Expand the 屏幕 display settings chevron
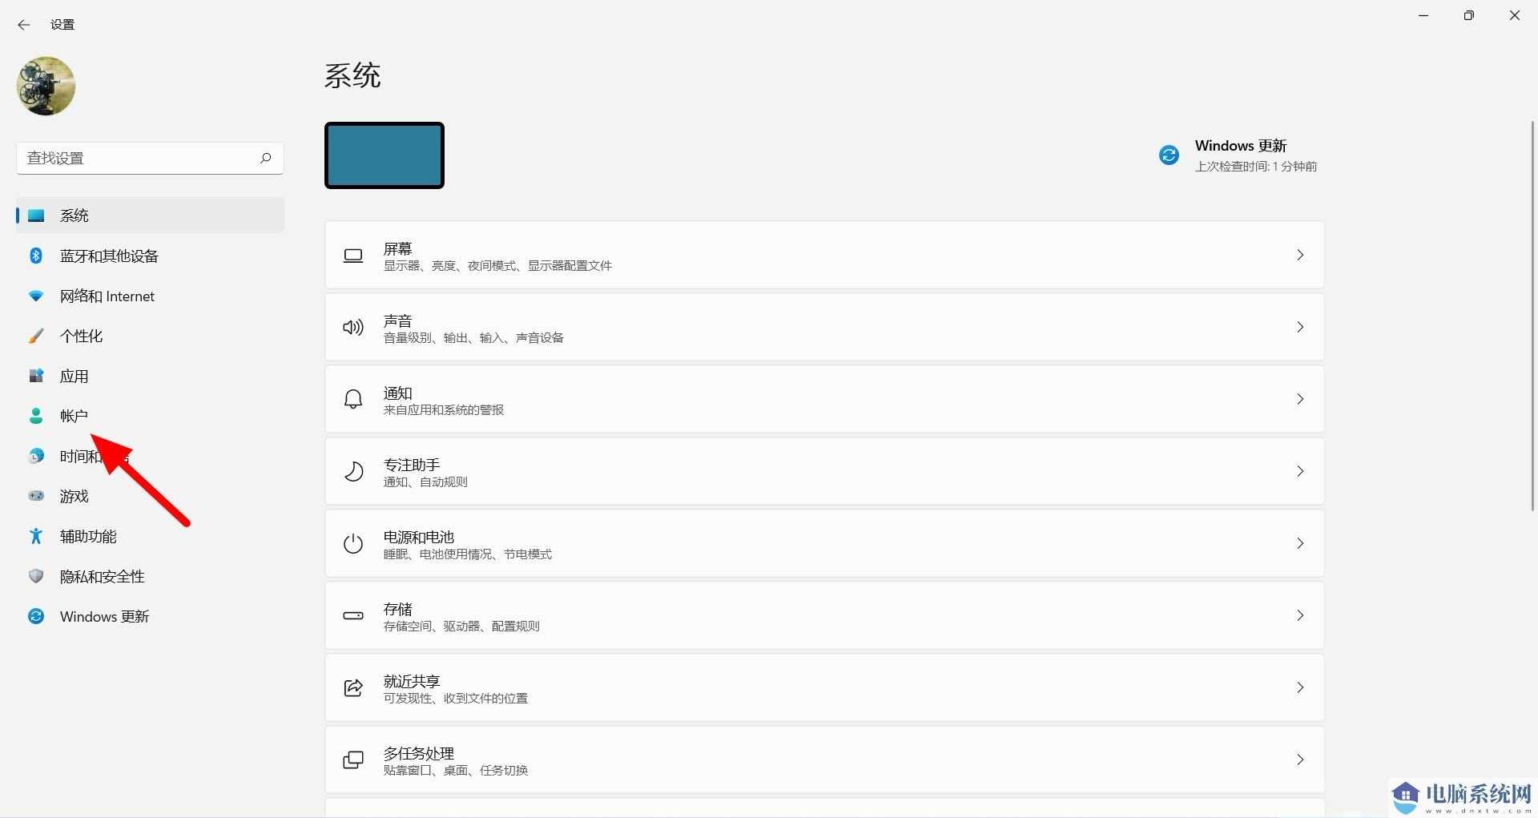 click(1299, 255)
